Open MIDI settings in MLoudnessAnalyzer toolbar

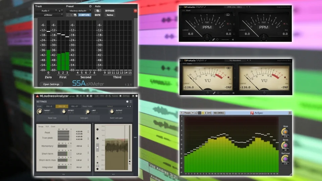[x=102, y=96]
